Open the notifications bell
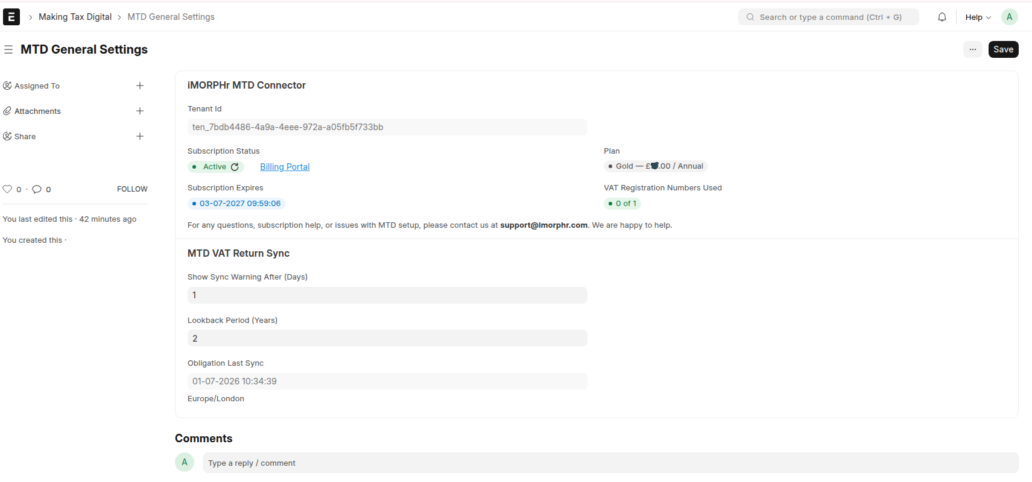This screenshot has width=1032, height=482. coord(942,17)
